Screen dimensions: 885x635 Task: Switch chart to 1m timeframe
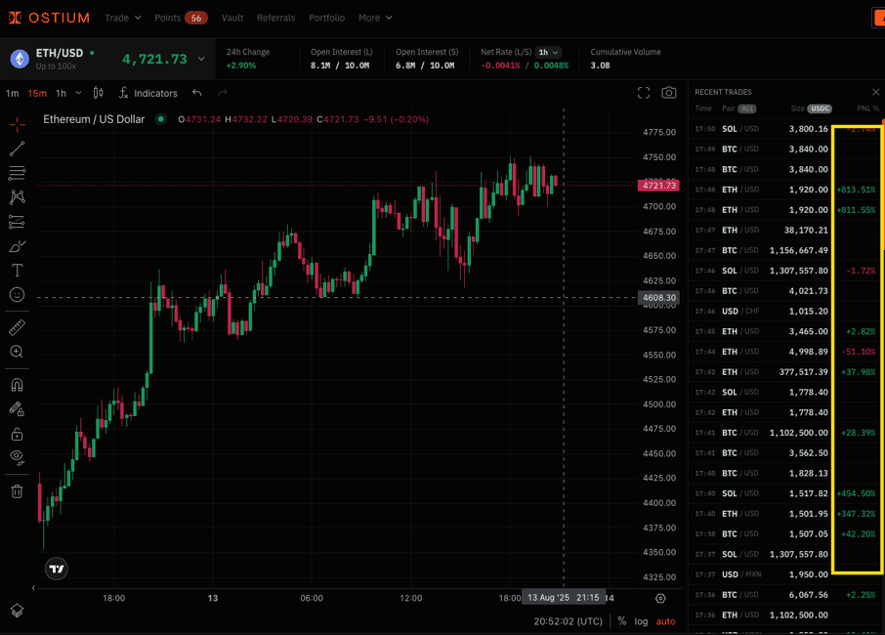click(12, 93)
